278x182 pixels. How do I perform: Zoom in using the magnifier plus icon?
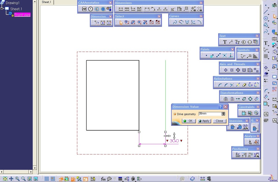[x=17, y=179]
